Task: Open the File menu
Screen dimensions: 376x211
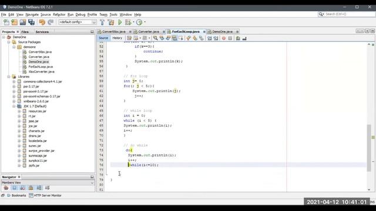Action: pos(4,15)
